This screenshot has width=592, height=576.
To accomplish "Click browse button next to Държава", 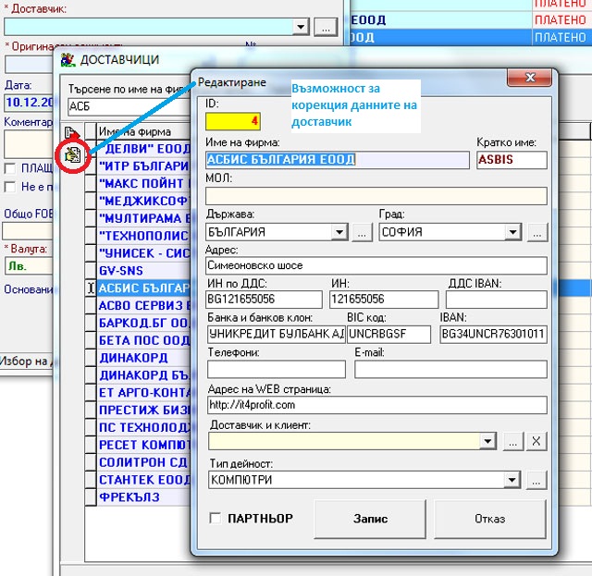I will (x=362, y=232).
